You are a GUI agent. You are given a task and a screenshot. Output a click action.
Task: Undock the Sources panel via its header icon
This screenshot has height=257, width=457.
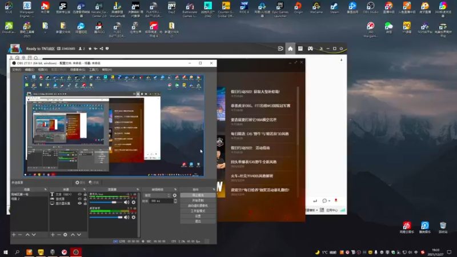pos(84,190)
